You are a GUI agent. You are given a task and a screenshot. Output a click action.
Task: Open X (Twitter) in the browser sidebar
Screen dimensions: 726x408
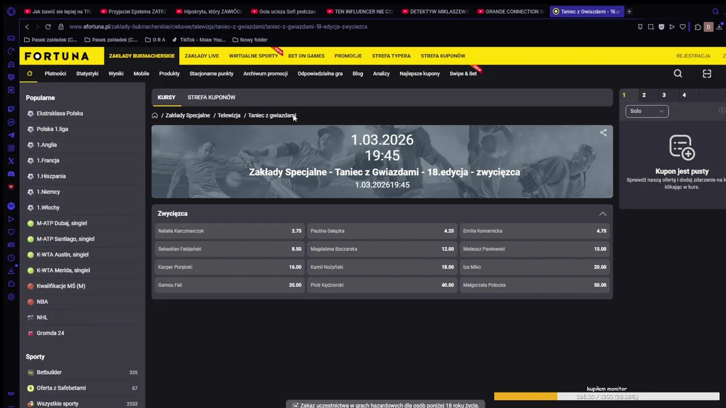click(x=11, y=161)
